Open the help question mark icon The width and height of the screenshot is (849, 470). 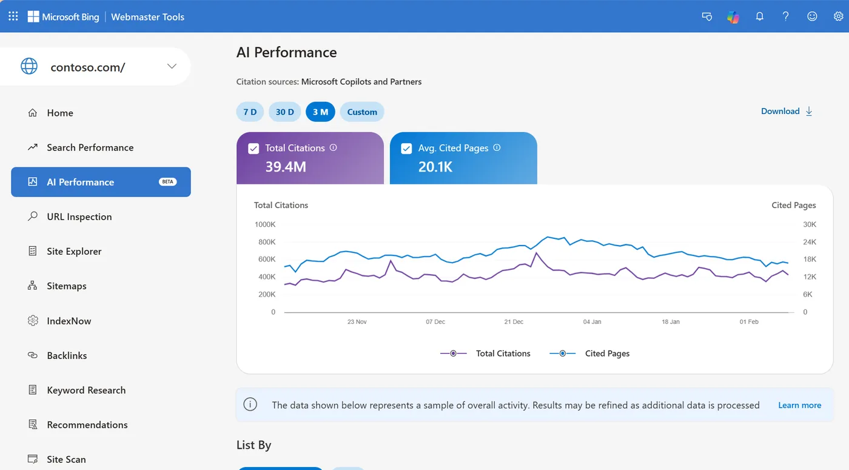pyautogui.click(x=786, y=16)
